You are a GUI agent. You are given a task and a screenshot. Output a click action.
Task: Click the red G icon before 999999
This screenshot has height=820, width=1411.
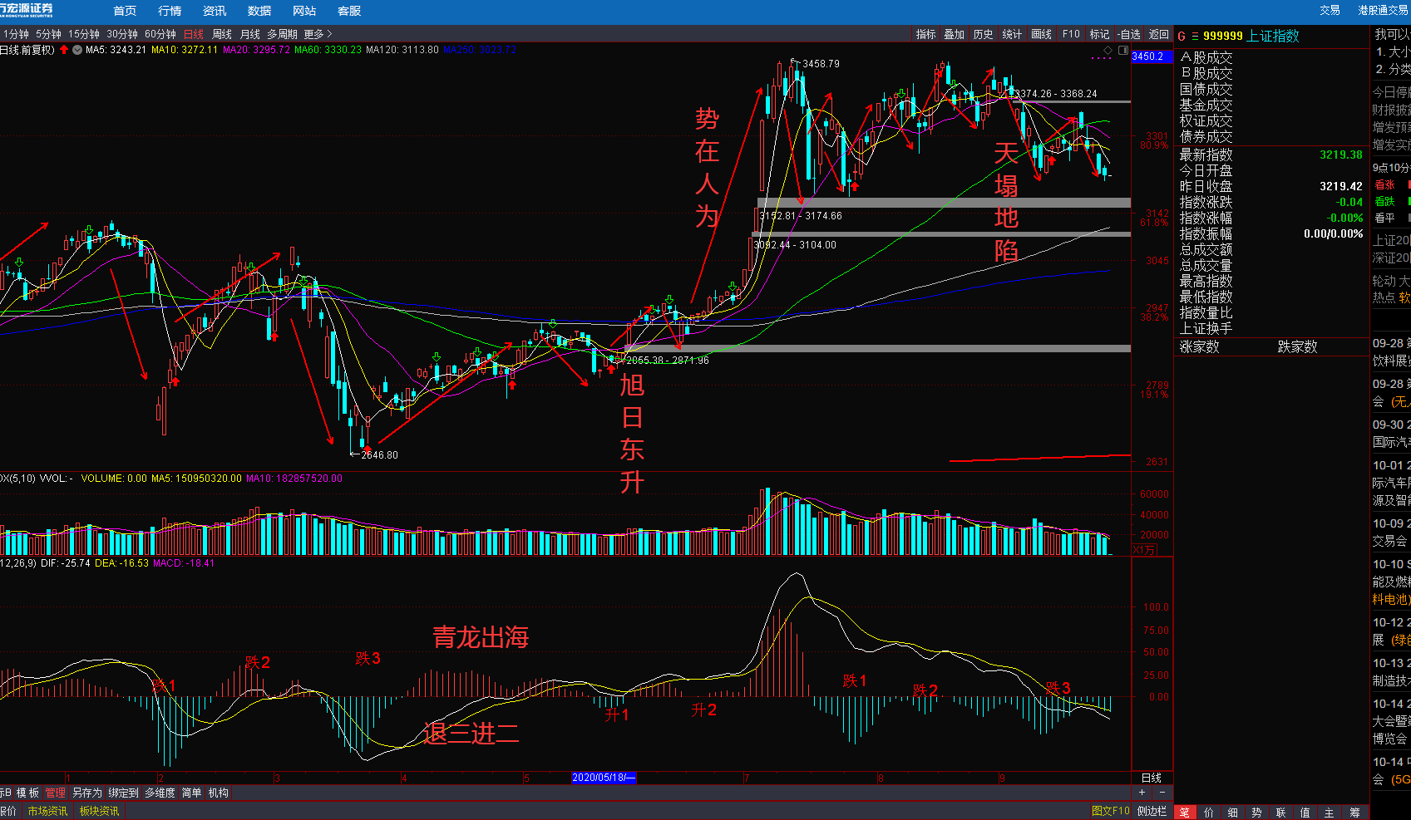[x=1182, y=36]
